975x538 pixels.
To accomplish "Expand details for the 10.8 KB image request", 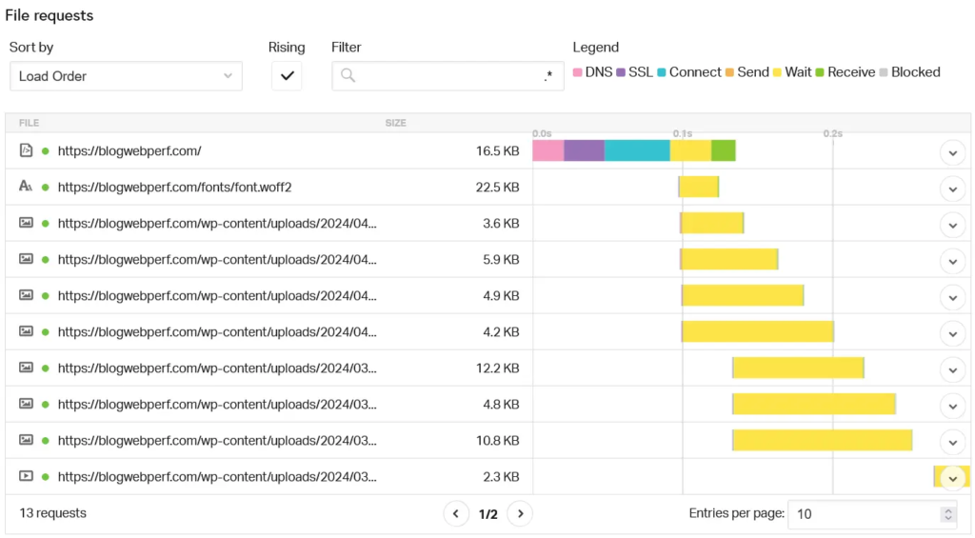I will tap(952, 442).
